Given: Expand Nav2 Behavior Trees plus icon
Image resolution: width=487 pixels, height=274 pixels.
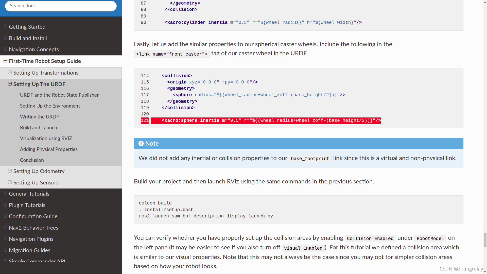Looking at the screenshot, I should click(5, 227).
